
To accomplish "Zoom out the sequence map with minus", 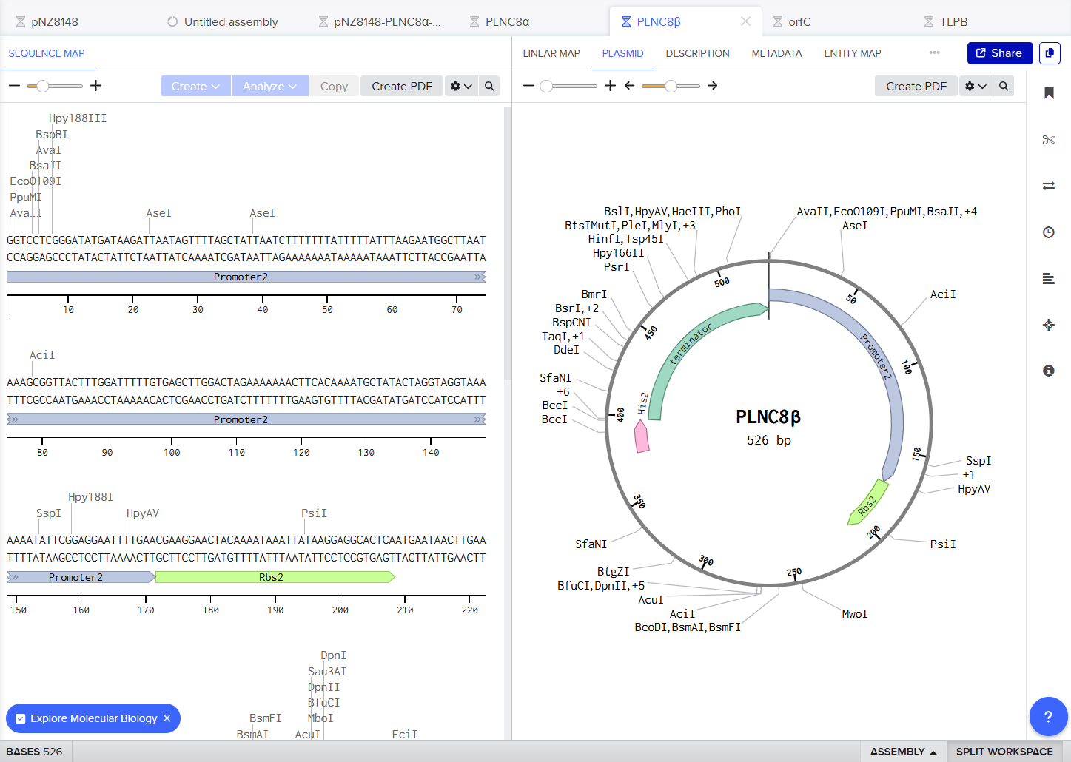I will coord(14,86).
